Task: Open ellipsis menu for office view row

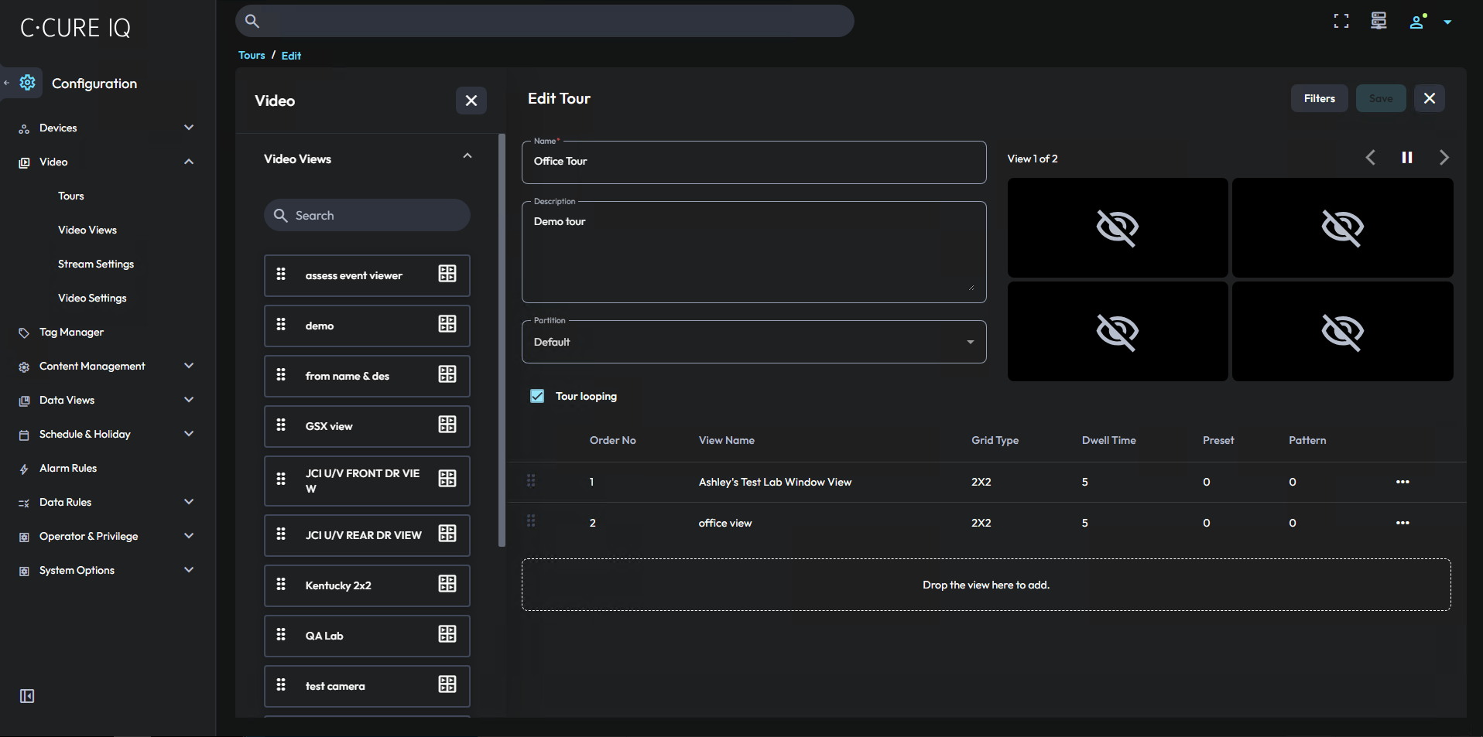Action: (x=1403, y=522)
